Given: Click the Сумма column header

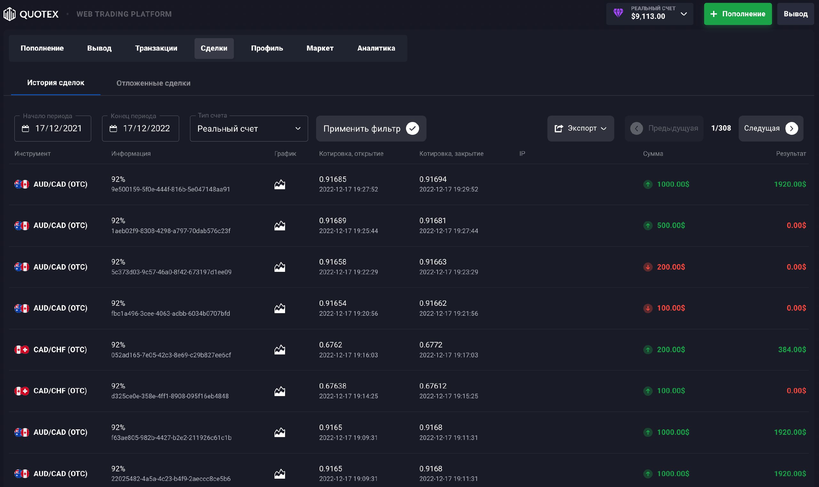Looking at the screenshot, I should click(653, 154).
